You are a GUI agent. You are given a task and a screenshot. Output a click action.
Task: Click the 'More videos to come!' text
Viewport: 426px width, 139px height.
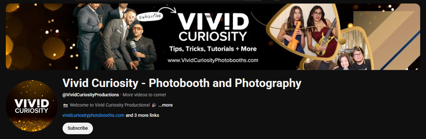coord(144,95)
